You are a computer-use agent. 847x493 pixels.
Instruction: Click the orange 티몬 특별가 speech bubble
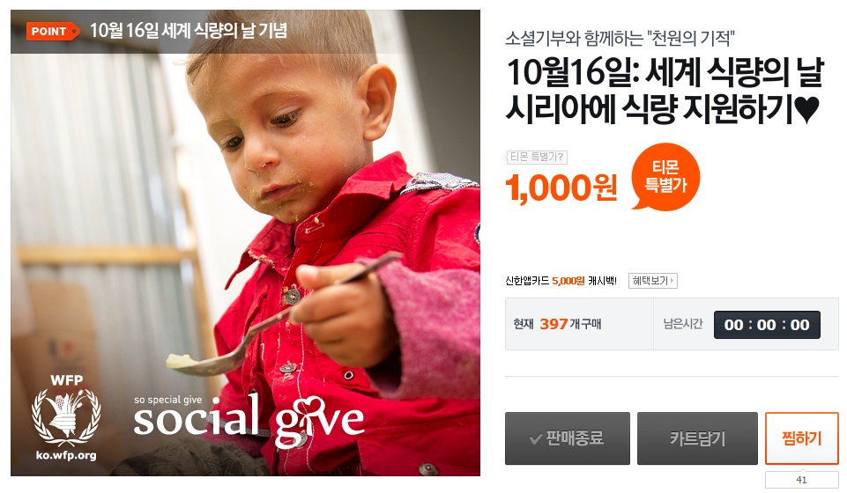[x=665, y=177]
